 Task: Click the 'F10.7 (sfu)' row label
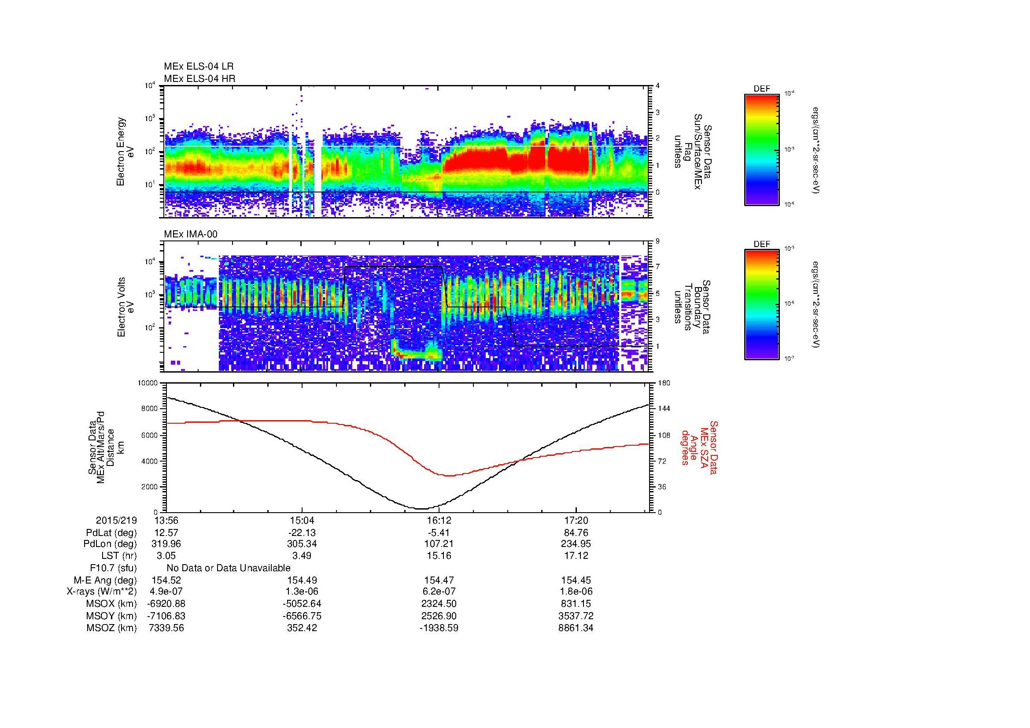(x=113, y=568)
